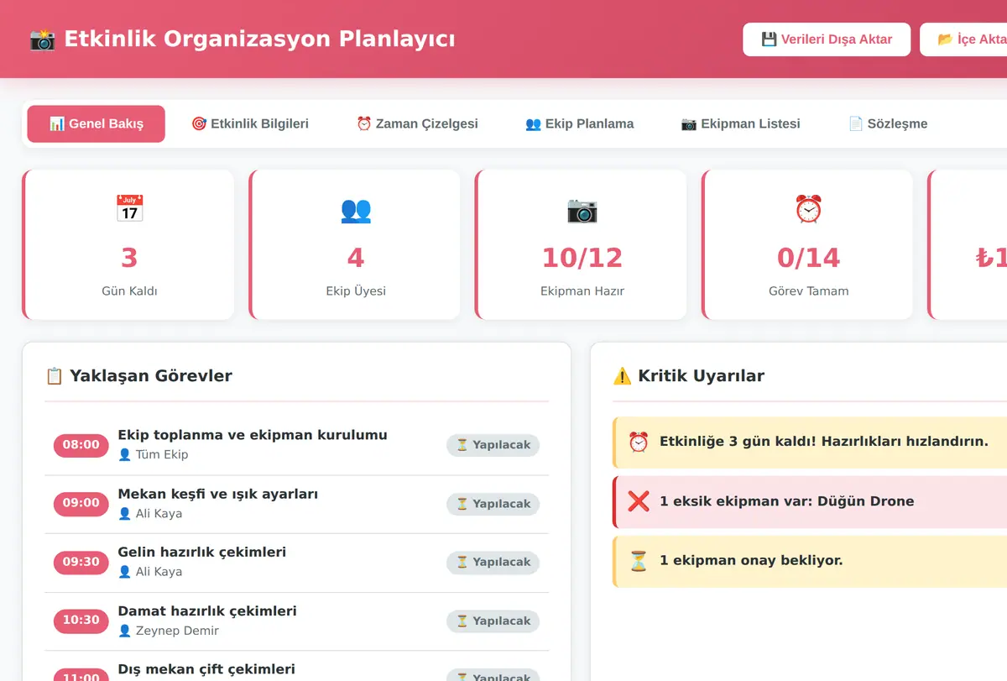Click Yapılacak status for Damat hazırlık çekimleri
The width and height of the screenshot is (1007, 681).
coord(493,621)
